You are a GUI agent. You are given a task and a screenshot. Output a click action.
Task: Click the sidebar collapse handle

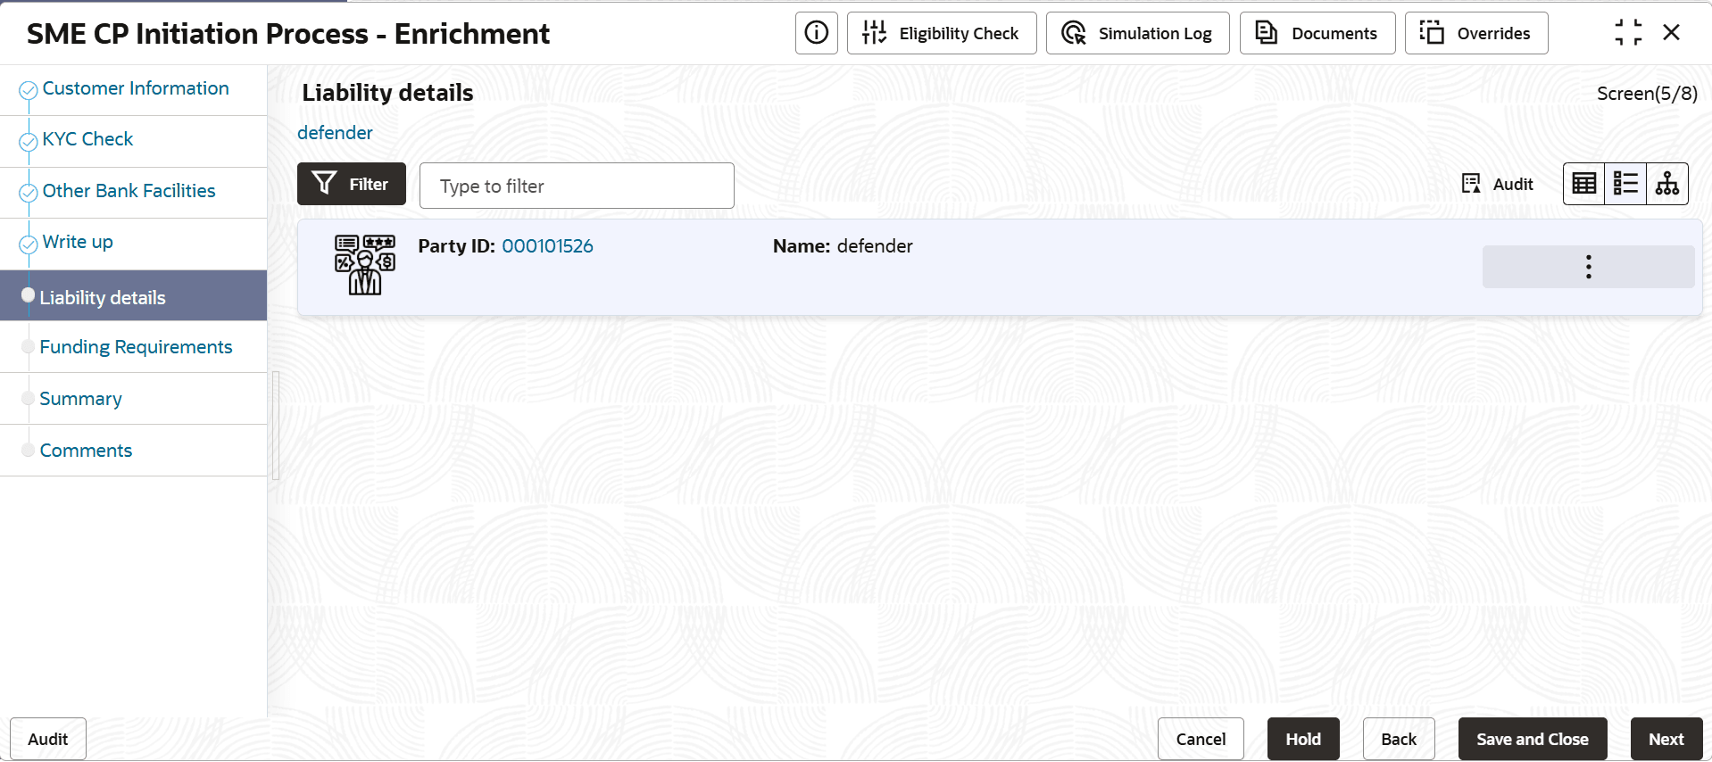(276, 426)
